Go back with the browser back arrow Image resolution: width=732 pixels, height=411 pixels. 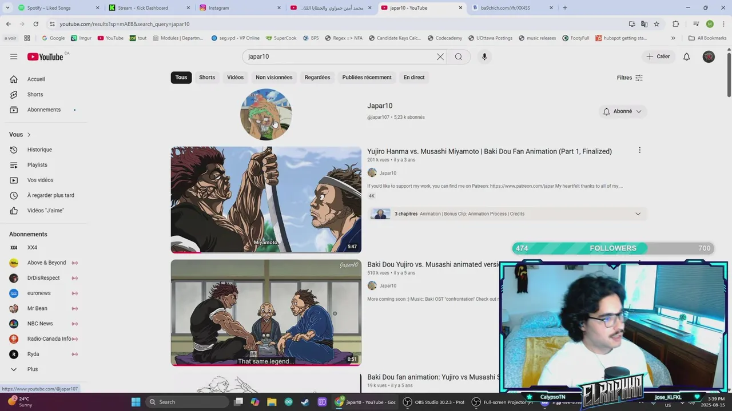pyautogui.click(x=8, y=24)
